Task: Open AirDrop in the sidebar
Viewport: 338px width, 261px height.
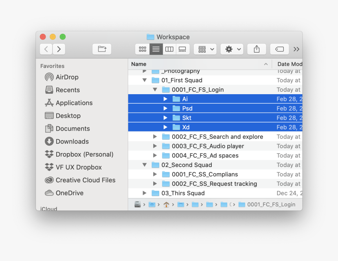Action: click(x=62, y=77)
